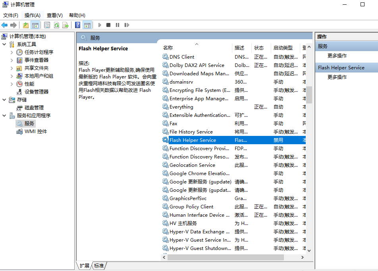The image size is (378, 271).
Task: Expand the 本地用户和组 node
Action: tap(12, 76)
